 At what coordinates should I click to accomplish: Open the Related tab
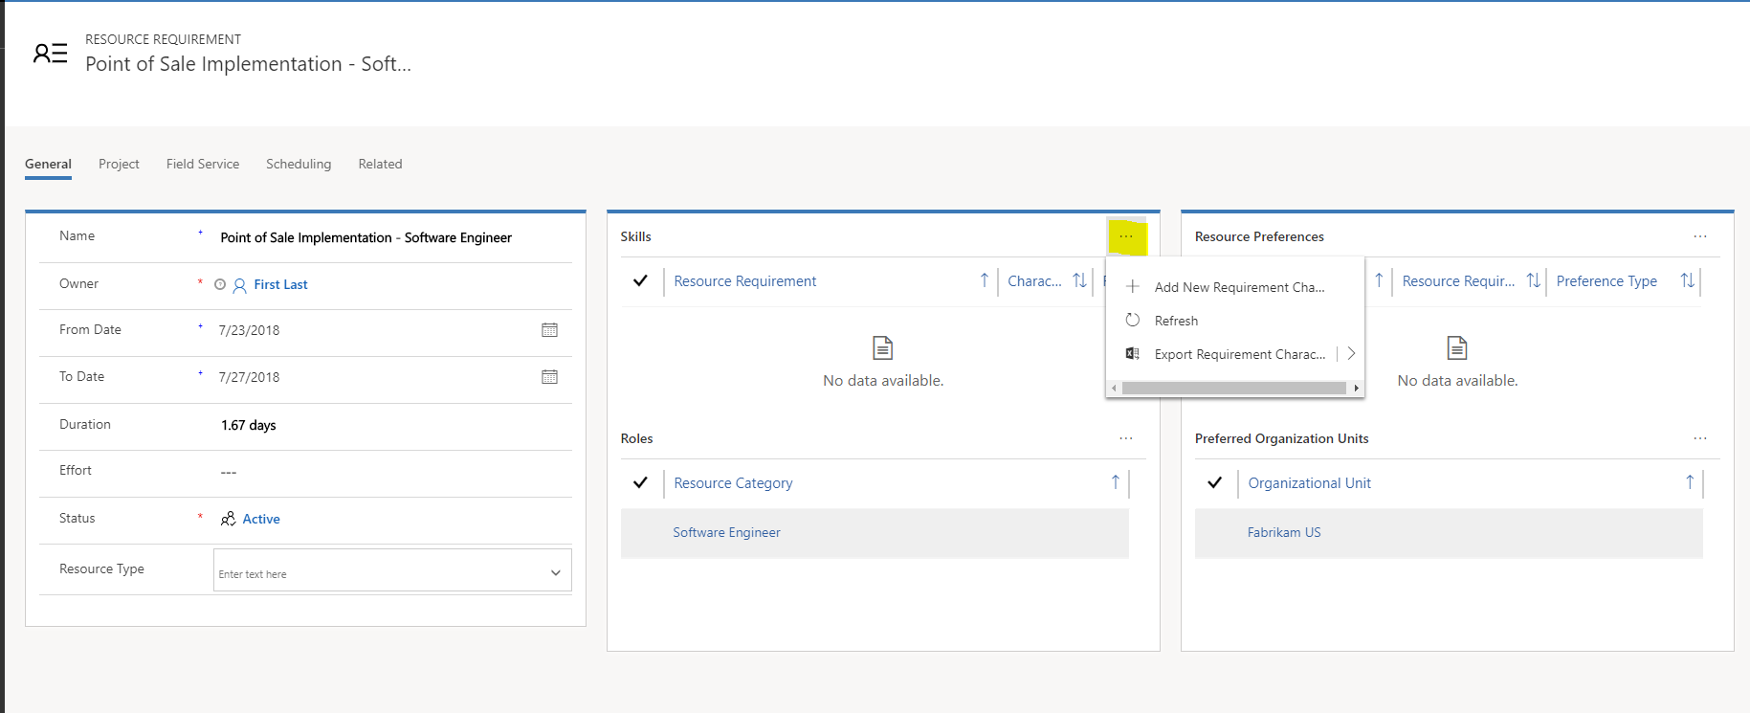pyautogui.click(x=380, y=164)
